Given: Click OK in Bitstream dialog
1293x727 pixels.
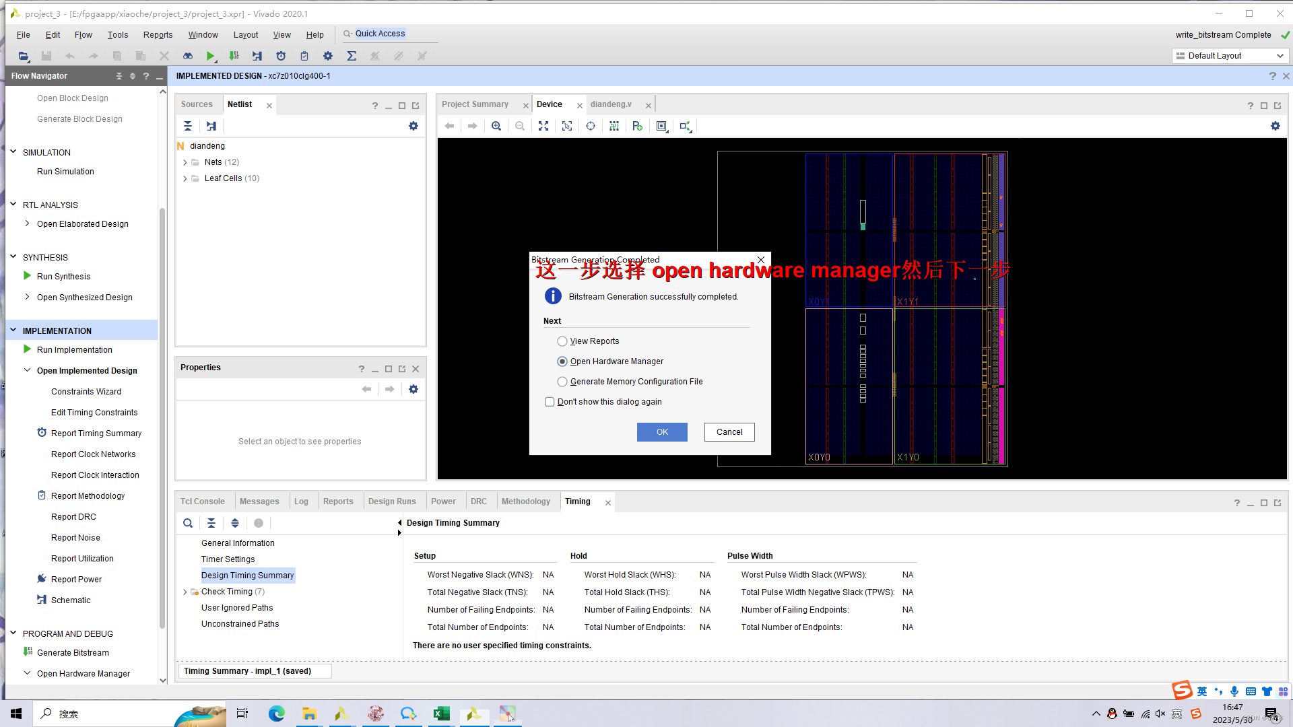Looking at the screenshot, I should pyautogui.click(x=662, y=432).
